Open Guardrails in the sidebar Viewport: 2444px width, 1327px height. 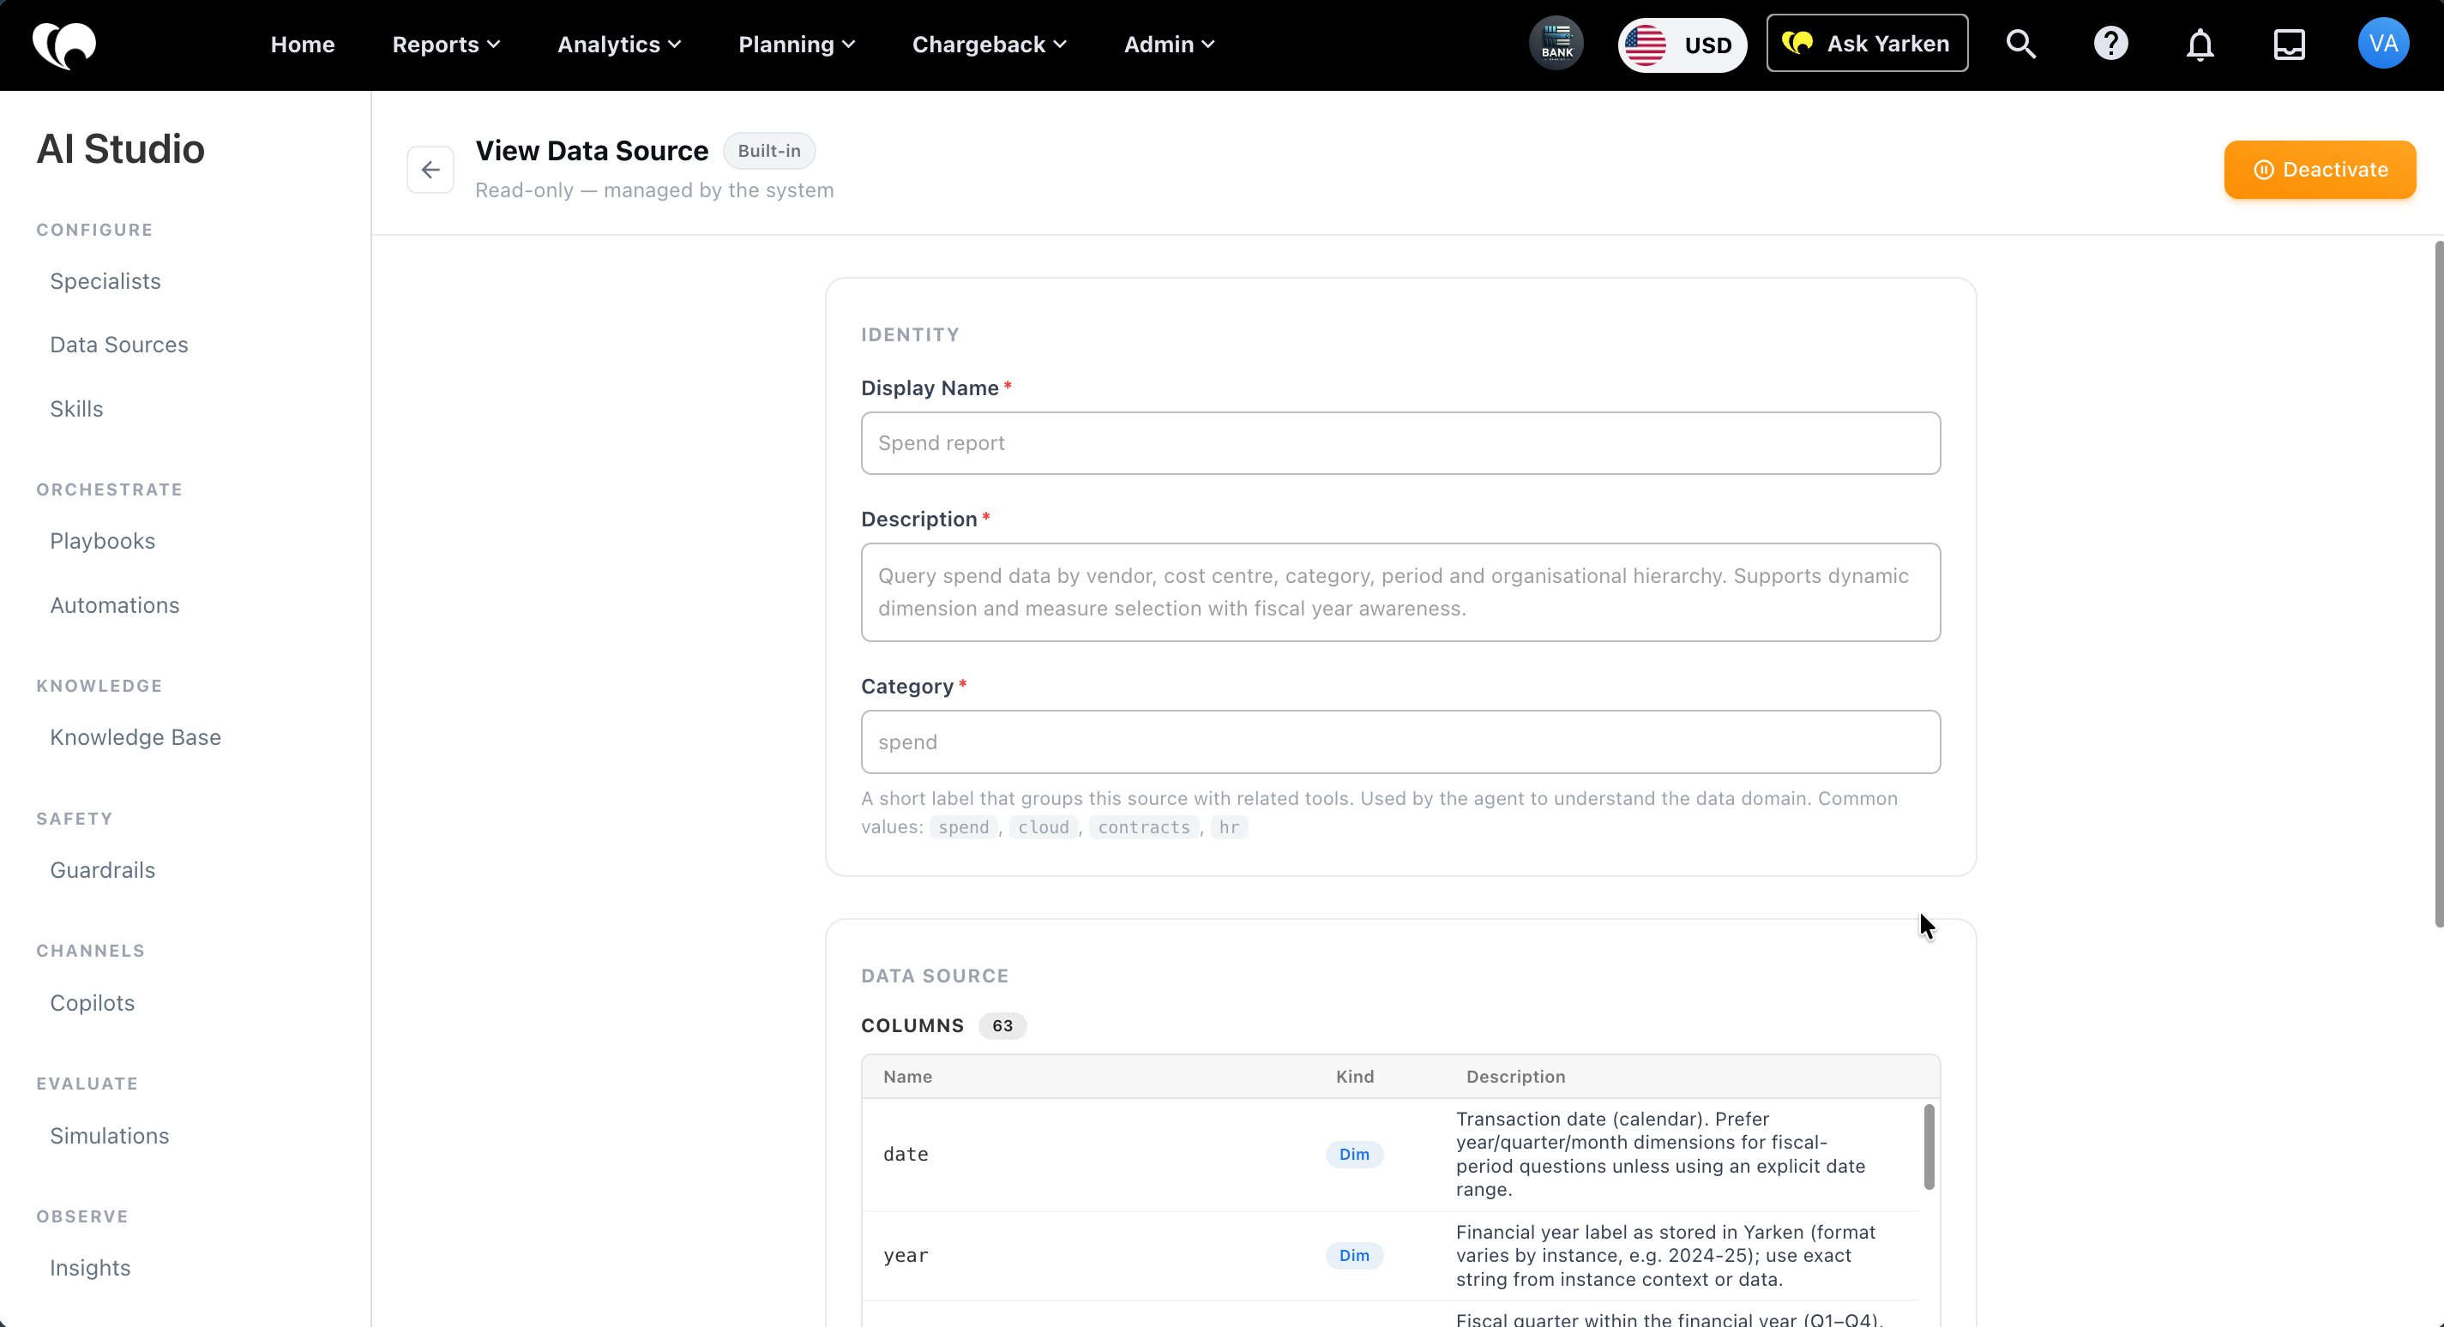[x=102, y=871]
